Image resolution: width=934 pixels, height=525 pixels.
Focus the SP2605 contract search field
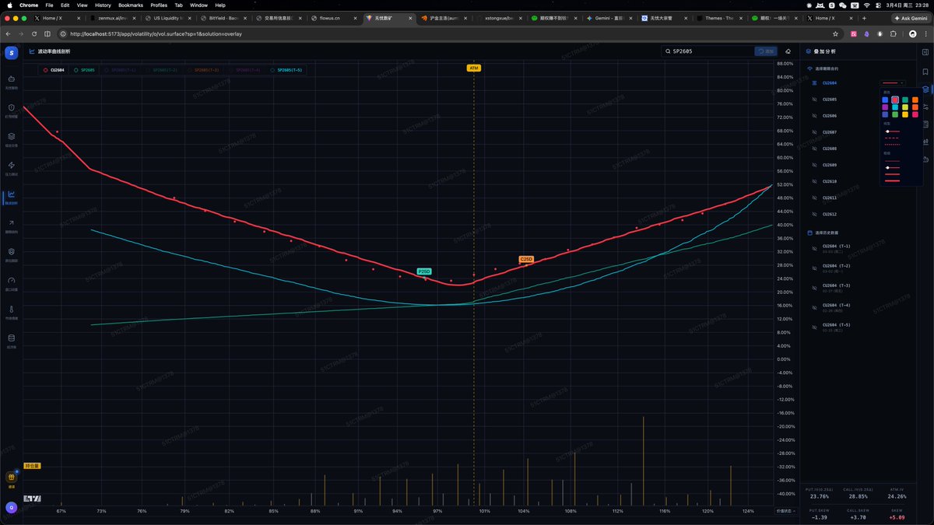pos(707,51)
